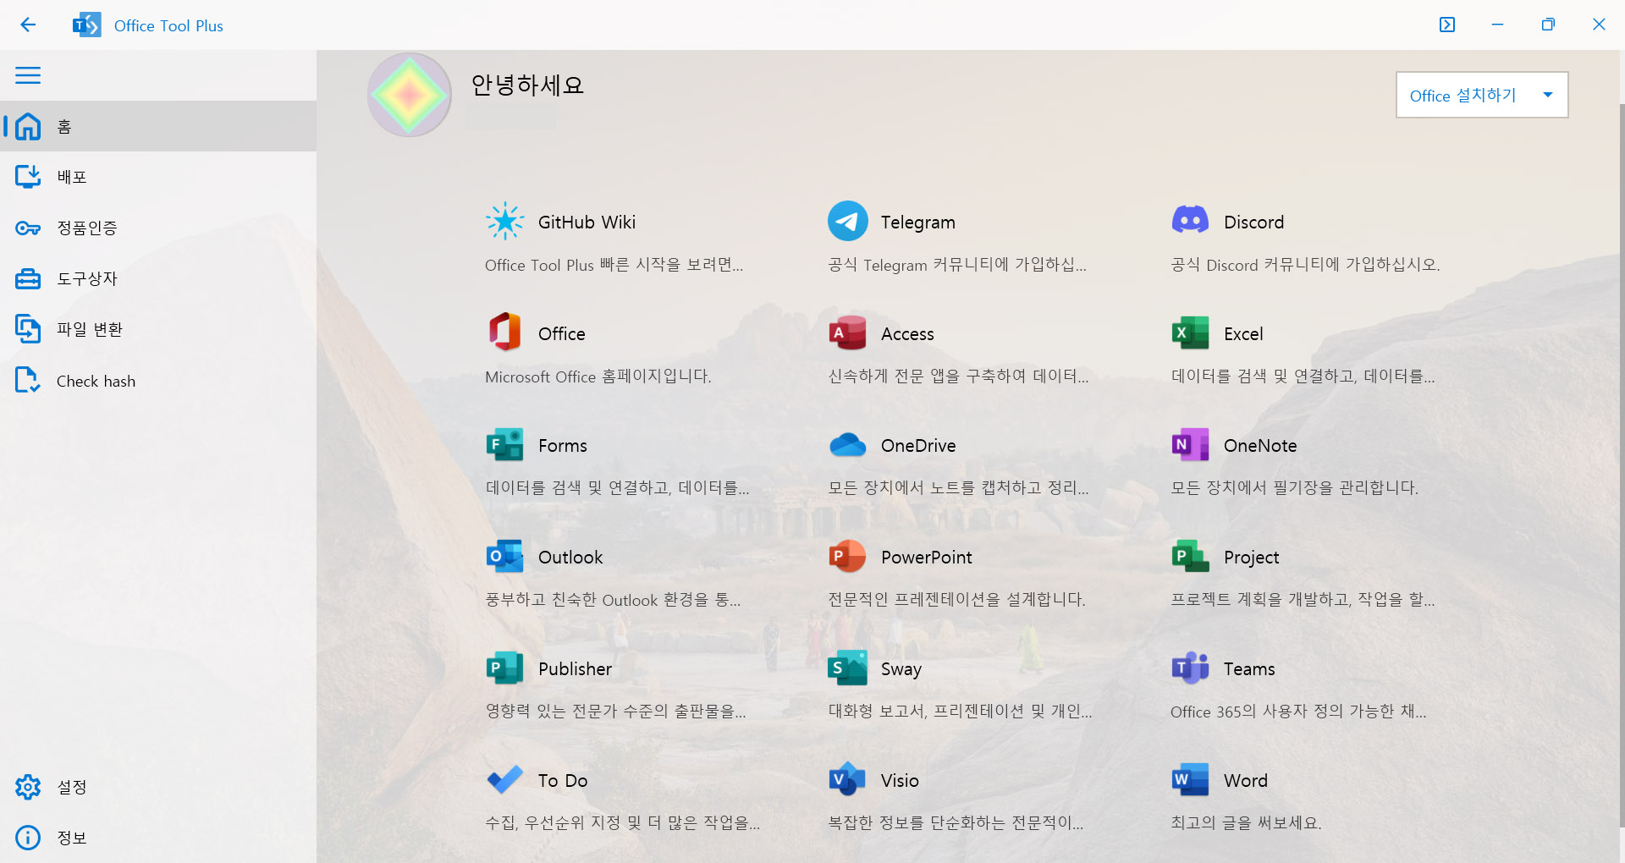Open the 배포 deploy page

click(158, 177)
